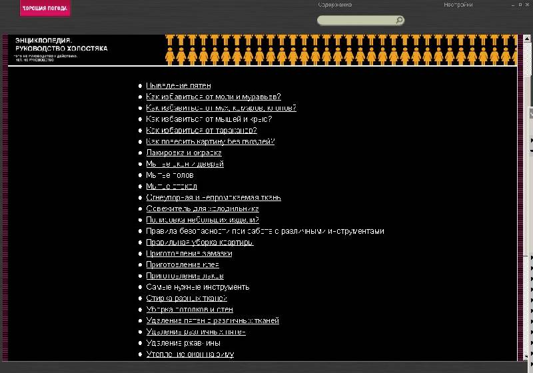
Task: Open 'Огнеупорная и непромокаемая ткань' link
Action: pyautogui.click(x=213, y=197)
